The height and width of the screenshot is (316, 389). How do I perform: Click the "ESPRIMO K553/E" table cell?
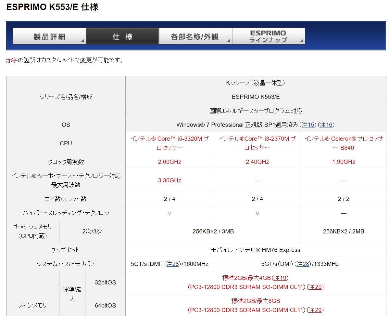[x=256, y=97]
